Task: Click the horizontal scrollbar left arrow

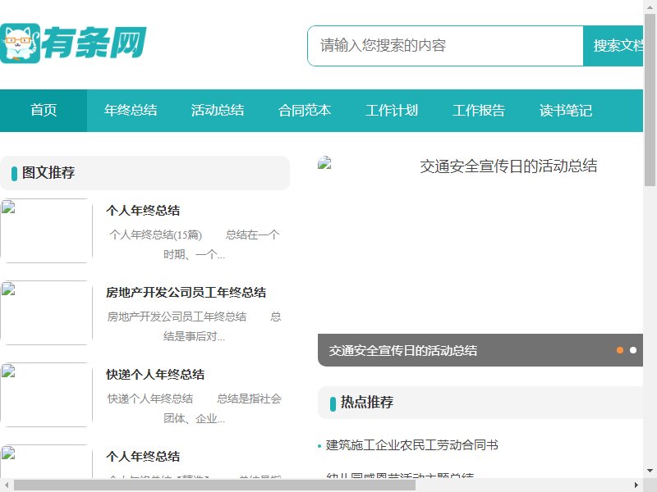Action: coord(7,485)
